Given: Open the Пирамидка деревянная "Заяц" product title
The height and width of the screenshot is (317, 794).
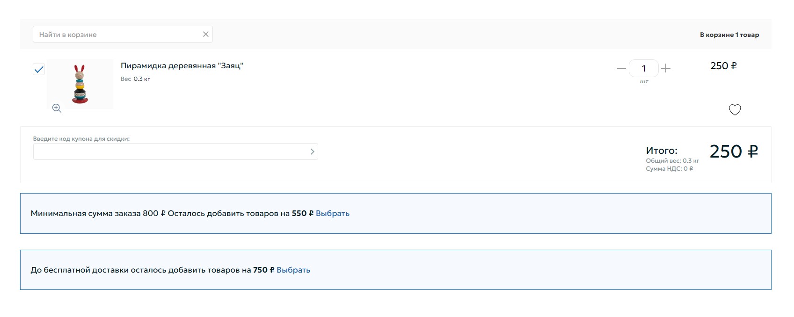Looking at the screenshot, I should (x=182, y=65).
